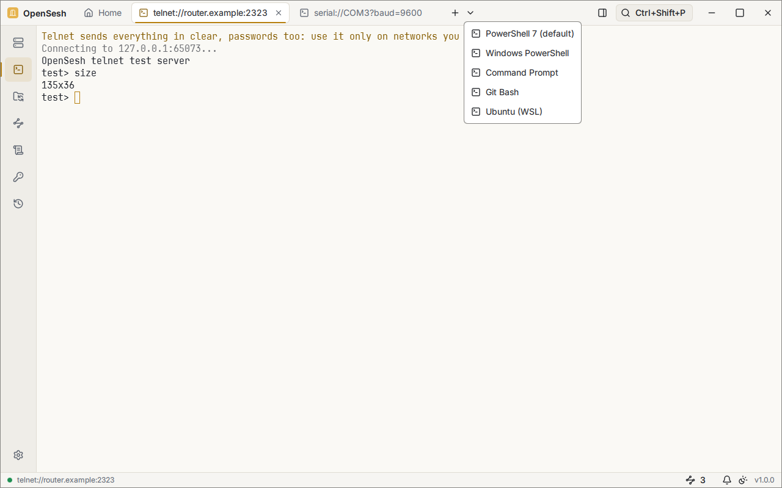Click the 'test> size' command line
This screenshot has height=488, width=782.
click(x=69, y=73)
